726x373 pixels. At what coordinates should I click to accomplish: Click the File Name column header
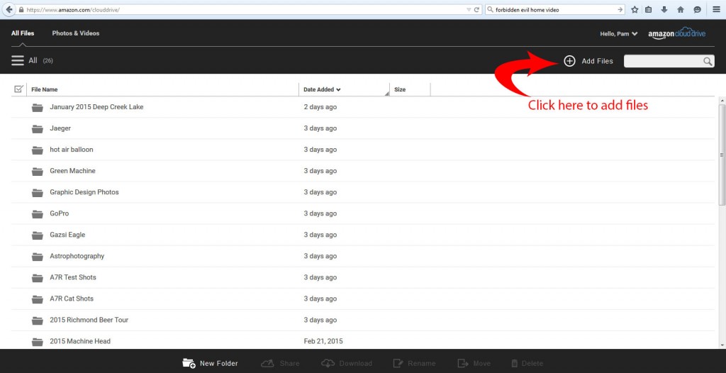point(44,90)
